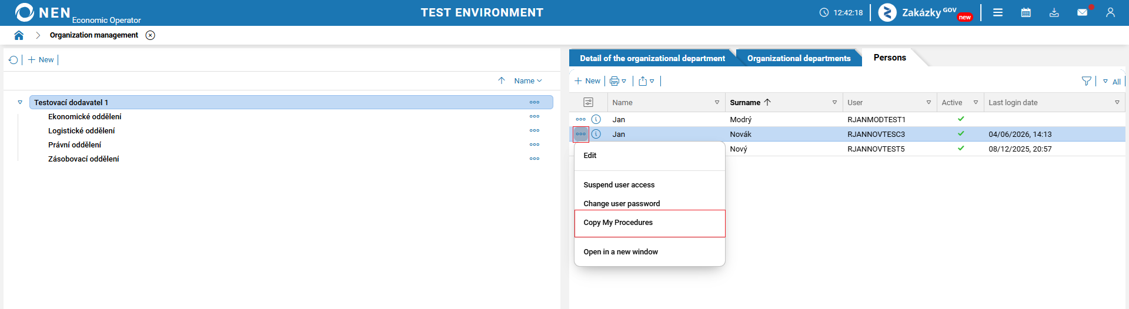Open actions menu for Jan Modrý
This screenshot has height=309, width=1129.
pyautogui.click(x=581, y=119)
